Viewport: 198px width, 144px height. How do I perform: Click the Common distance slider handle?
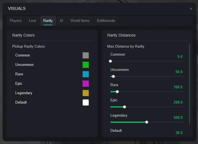click(110, 61)
